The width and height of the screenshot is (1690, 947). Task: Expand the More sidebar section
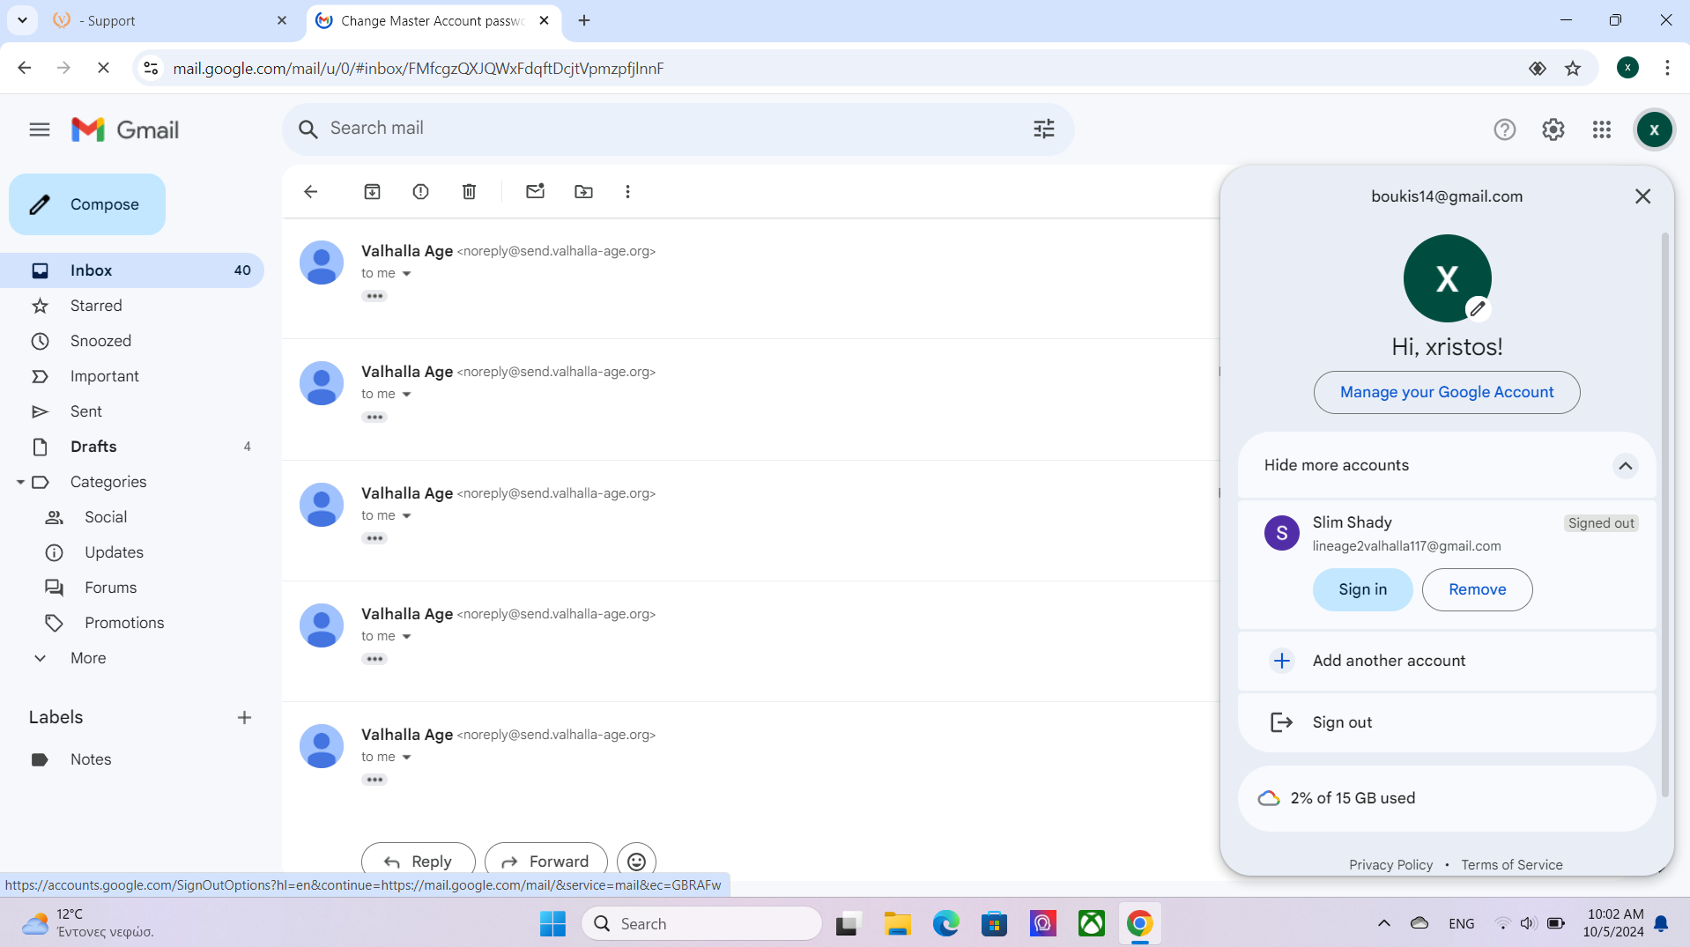point(88,658)
